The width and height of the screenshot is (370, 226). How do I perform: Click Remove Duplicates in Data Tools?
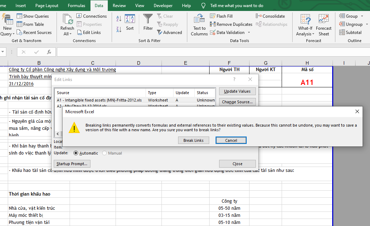[x=231, y=24]
